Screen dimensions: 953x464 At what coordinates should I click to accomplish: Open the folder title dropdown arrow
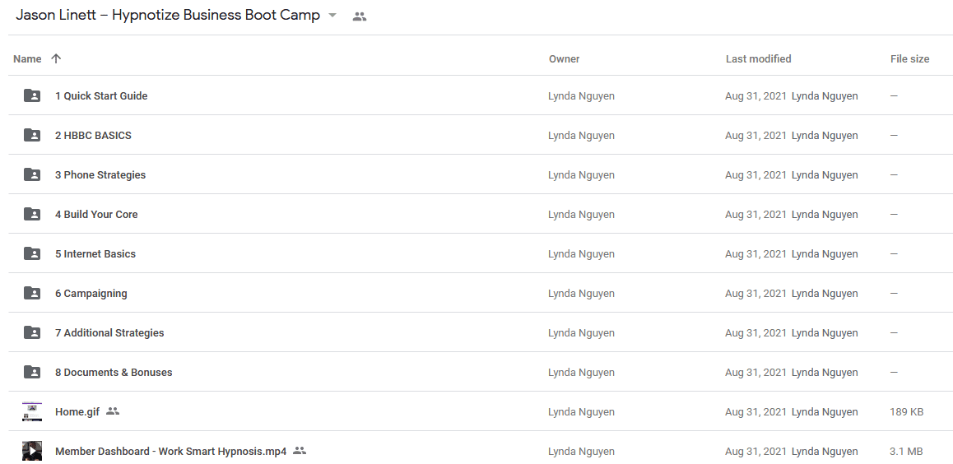(x=332, y=16)
